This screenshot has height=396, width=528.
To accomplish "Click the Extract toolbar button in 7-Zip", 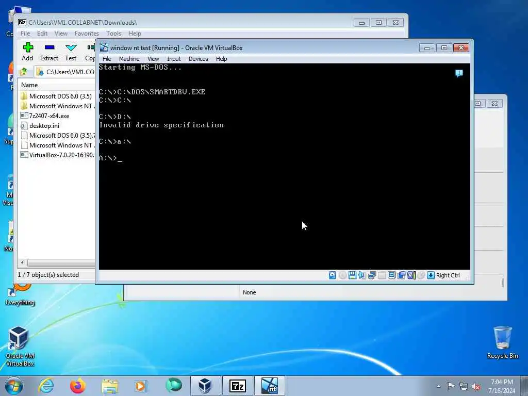I will [49, 52].
